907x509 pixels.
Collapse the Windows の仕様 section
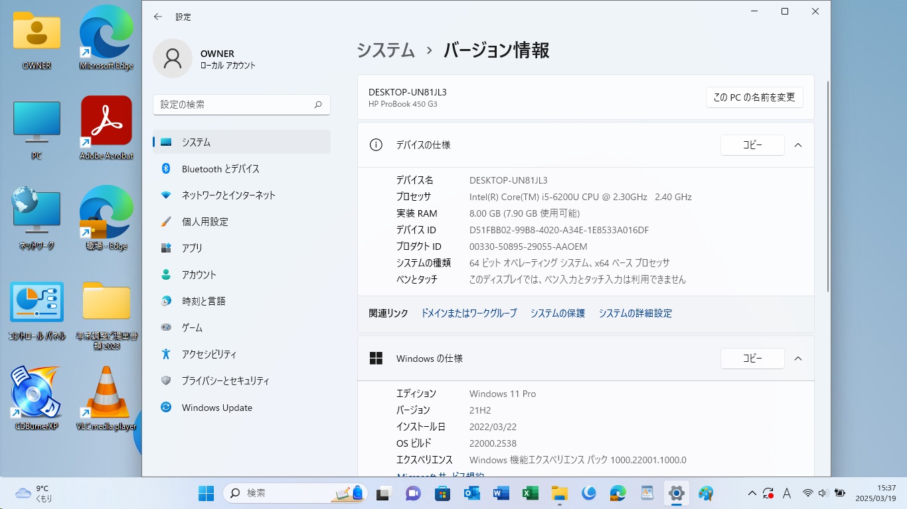(x=798, y=359)
